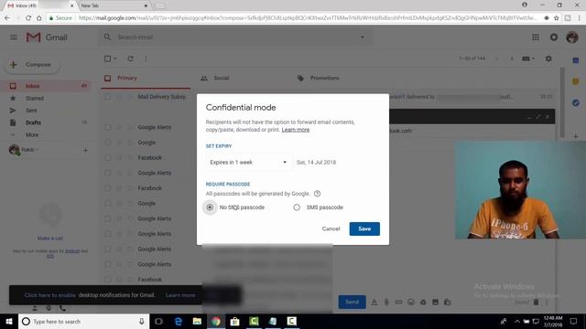Viewport: 586px width, 329px height.
Task: Open the Google apps grid
Action: pyautogui.click(x=535, y=37)
